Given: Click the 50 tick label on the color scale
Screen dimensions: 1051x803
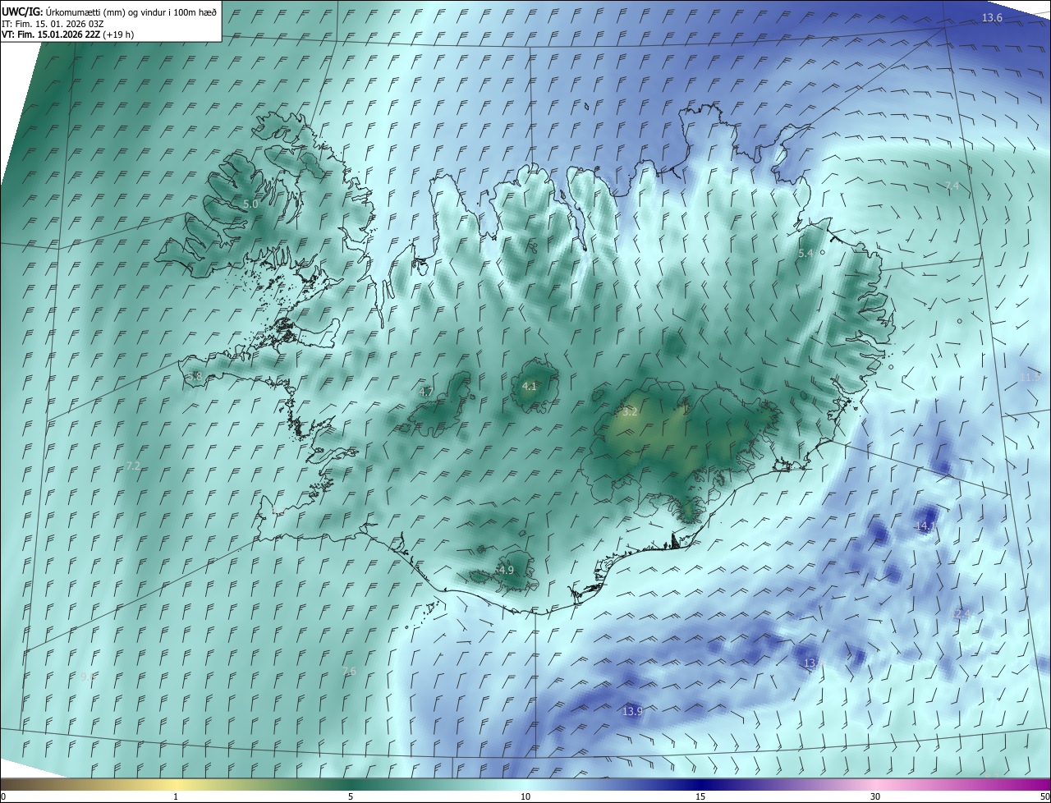Looking at the screenshot, I should point(1044,796).
